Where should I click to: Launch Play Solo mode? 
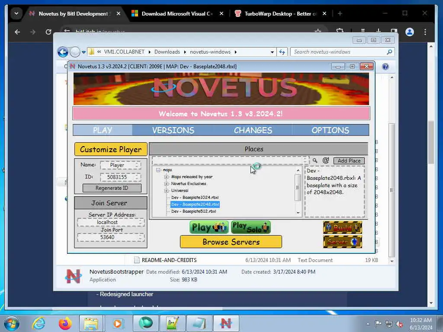coord(251,227)
